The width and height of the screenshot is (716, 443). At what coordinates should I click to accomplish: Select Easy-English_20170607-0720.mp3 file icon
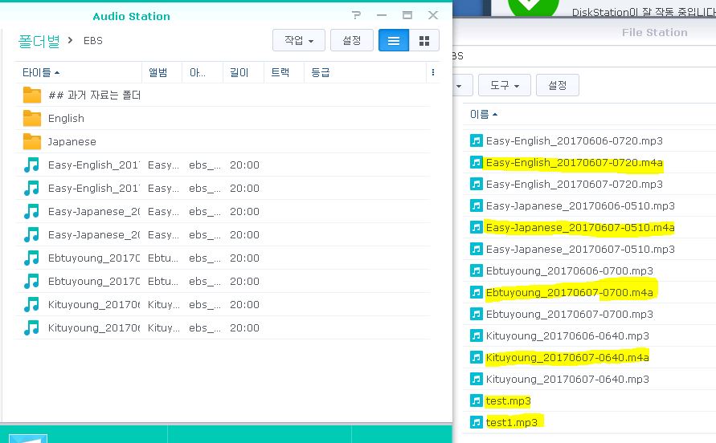pyautogui.click(x=477, y=184)
